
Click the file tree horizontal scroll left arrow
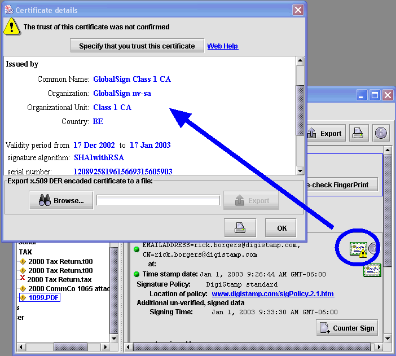pos(21,347)
